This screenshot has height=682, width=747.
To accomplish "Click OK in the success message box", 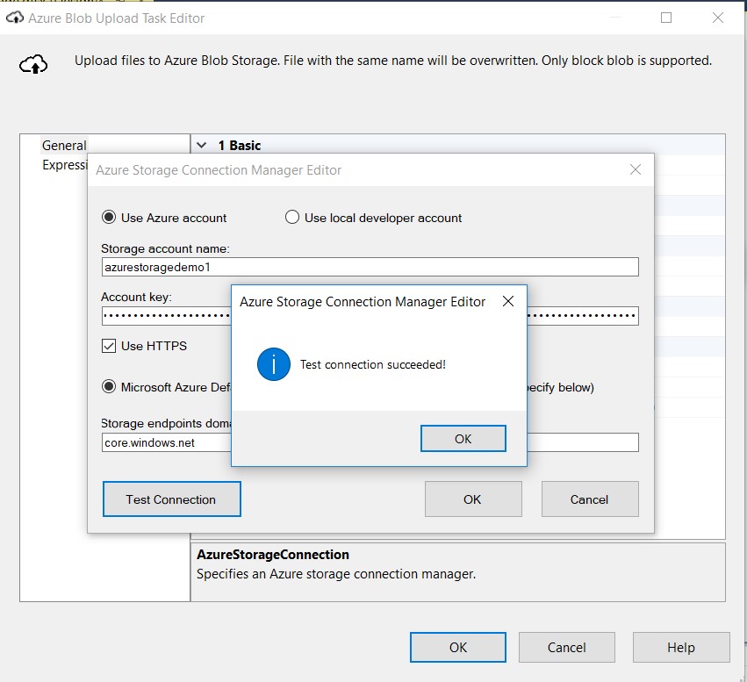I will coord(463,439).
